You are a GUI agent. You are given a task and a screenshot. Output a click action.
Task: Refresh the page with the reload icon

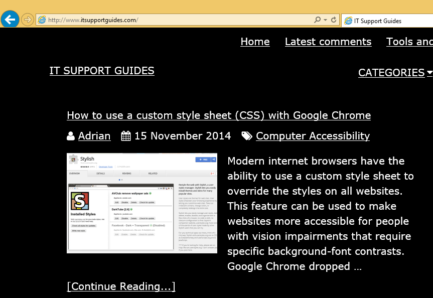click(334, 20)
